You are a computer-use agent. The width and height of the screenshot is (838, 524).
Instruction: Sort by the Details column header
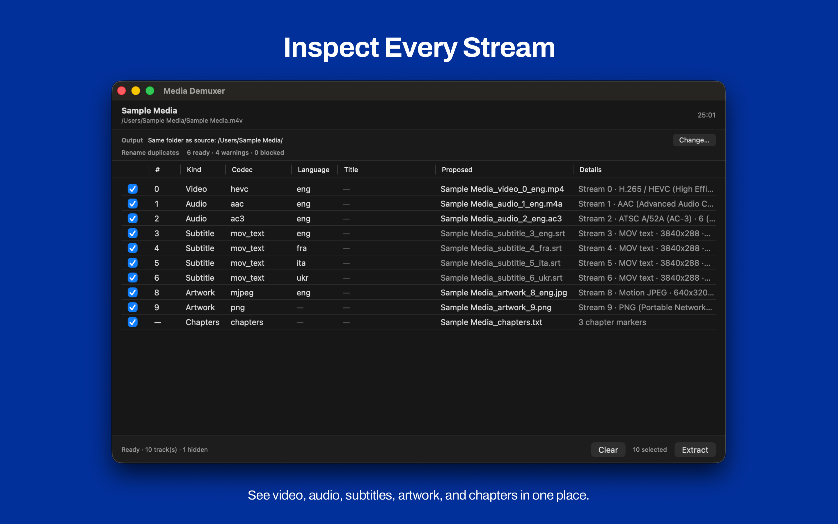590,169
